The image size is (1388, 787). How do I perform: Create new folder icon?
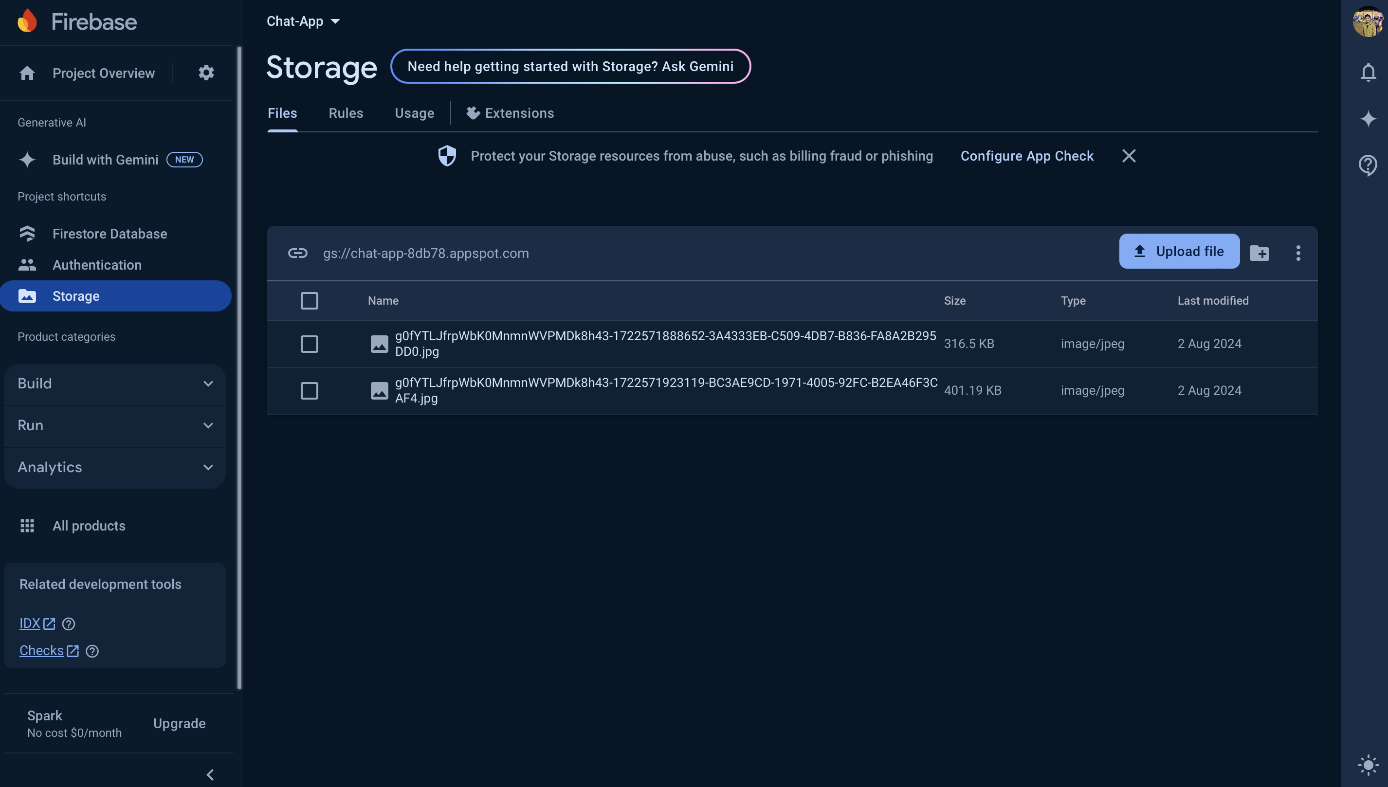(x=1260, y=253)
